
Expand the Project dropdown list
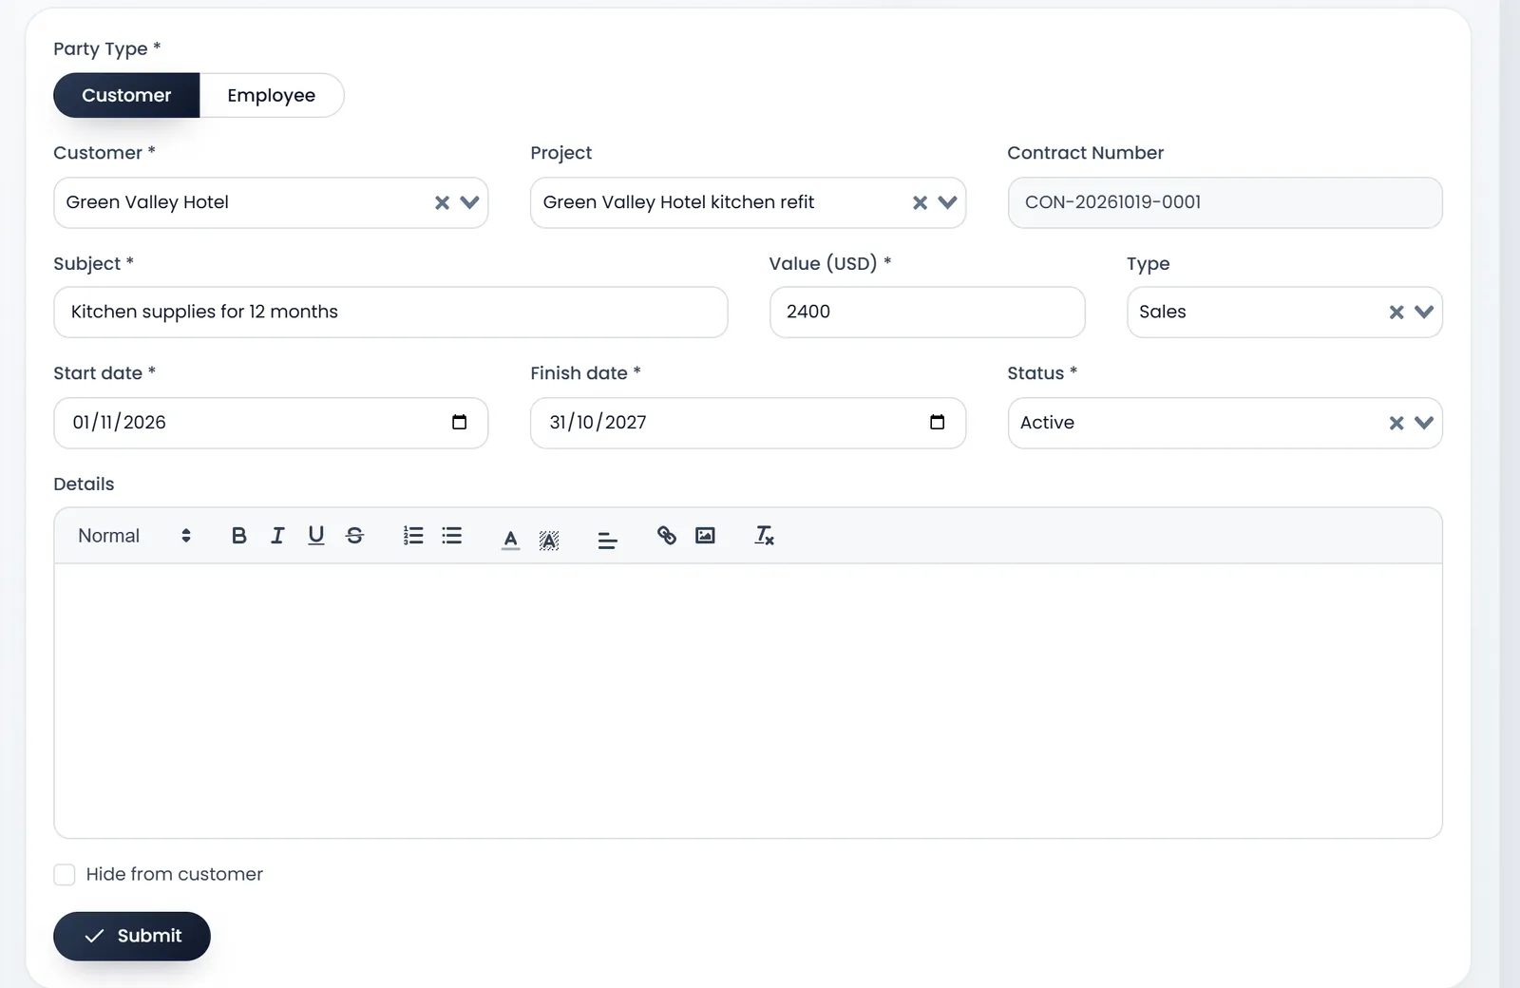[947, 202]
